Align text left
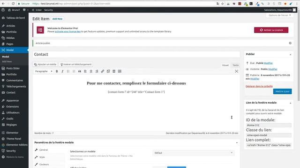Screen dimensions: 300x168 pyautogui.click(x=85, y=71)
